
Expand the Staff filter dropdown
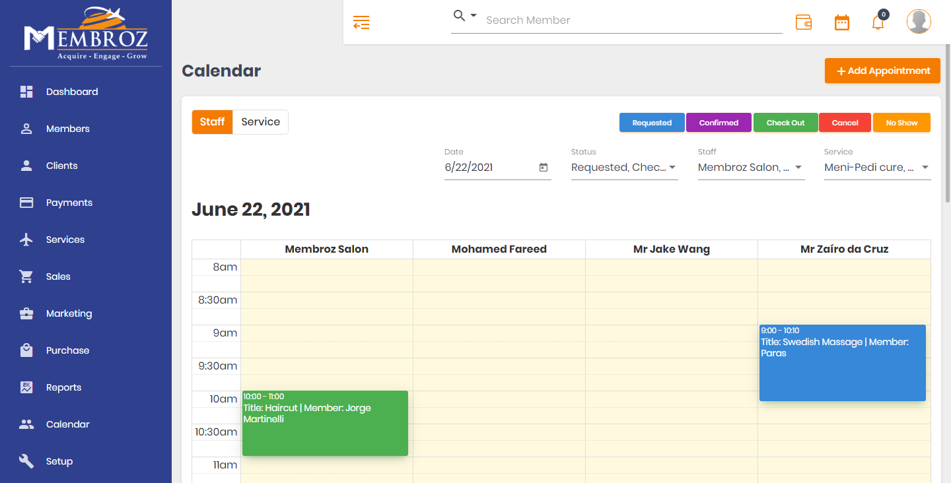(x=751, y=167)
